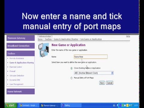Screen dimensions: 144x108
Task: Click the Administrator link
Action: [x=45, y=36]
